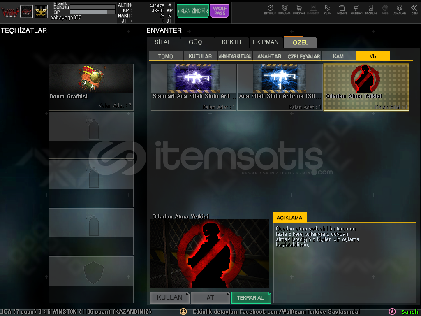Click the Şanslı star icon in footer
Screen dimensions: 421x316
pos(392,312)
